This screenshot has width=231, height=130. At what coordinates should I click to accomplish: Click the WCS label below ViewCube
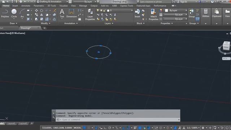226,58
